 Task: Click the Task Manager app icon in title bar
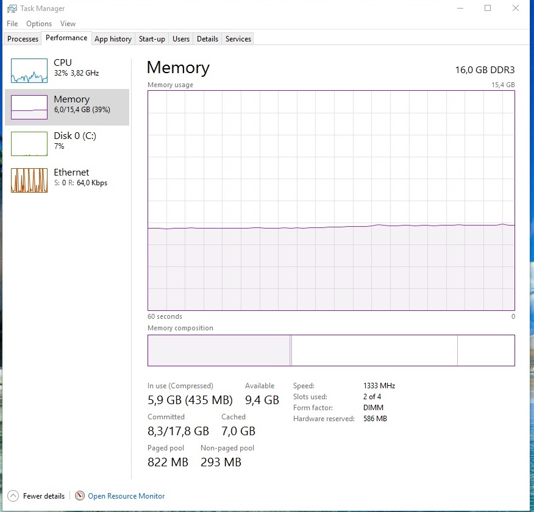tap(12, 9)
